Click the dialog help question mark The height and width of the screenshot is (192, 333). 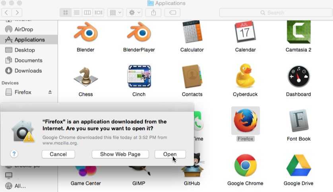click(14, 154)
